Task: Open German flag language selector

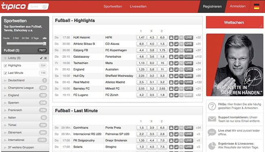Action: pos(256,6)
